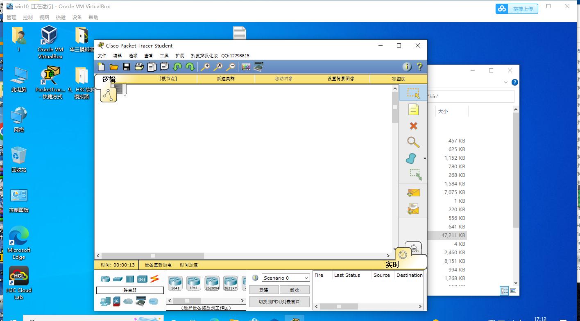Image resolution: width=580 pixels, height=321 pixels.
Task: Expand the polygon tool dropdown arrow
Action: click(x=425, y=158)
